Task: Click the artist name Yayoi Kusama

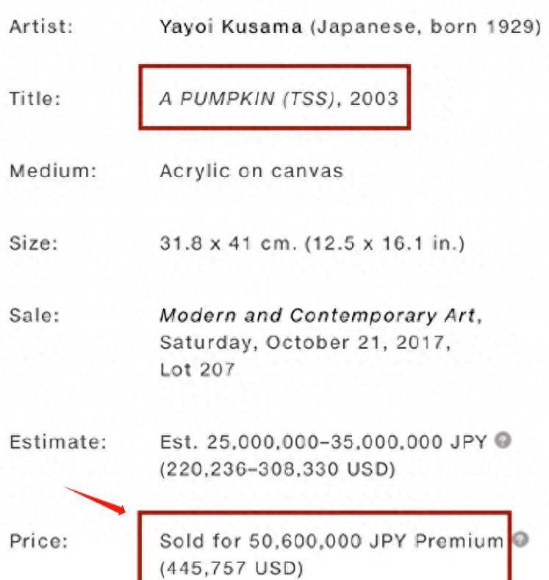Action: pos(231,26)
